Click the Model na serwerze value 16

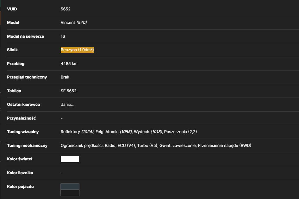[63, 36]
